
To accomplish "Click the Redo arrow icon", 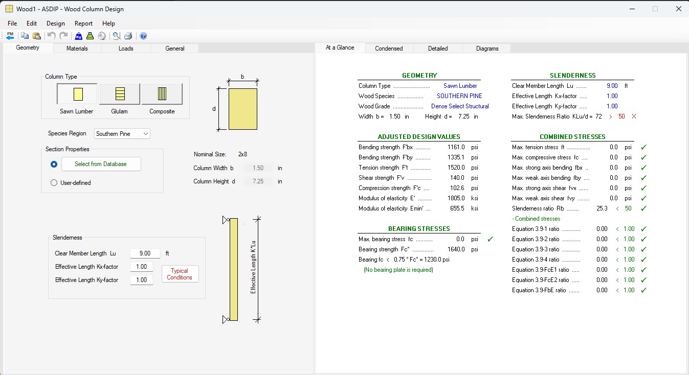I will pos(63,36).
